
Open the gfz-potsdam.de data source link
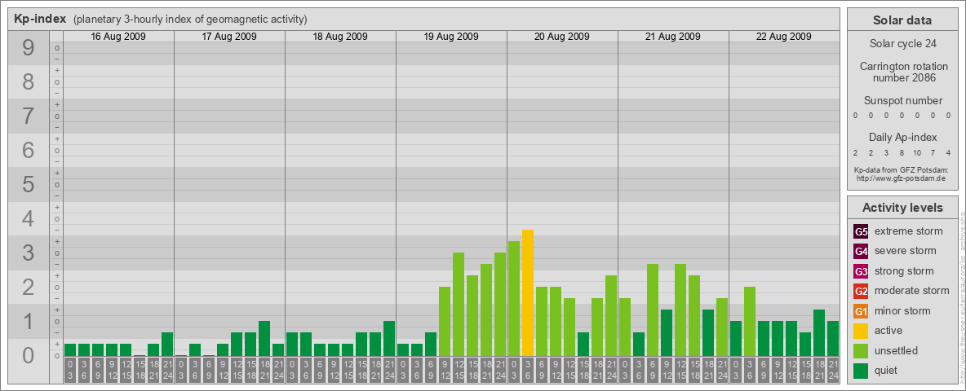click(900, 178)
